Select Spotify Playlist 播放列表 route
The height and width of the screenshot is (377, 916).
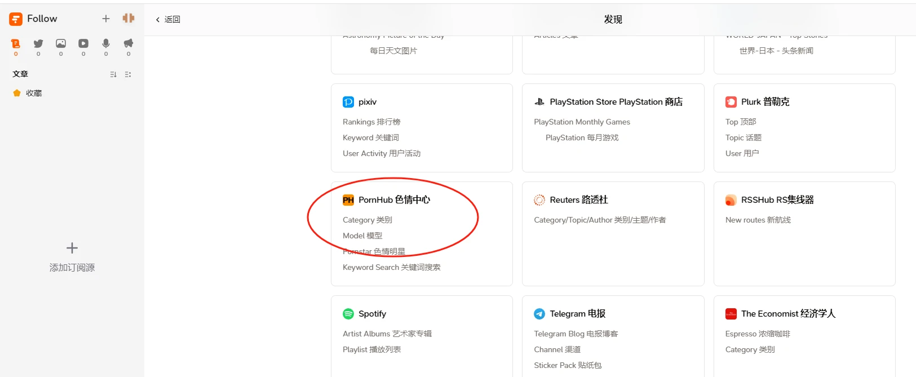(x=371, y=349)
